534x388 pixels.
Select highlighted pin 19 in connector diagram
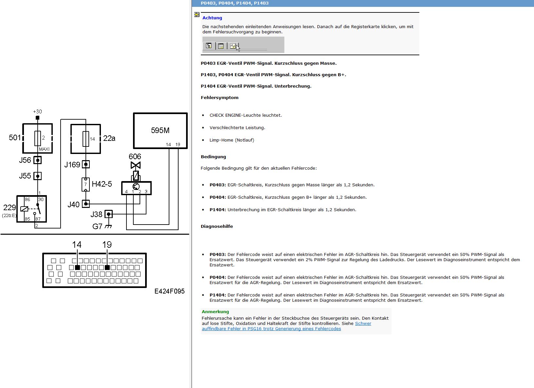point(107,267)
